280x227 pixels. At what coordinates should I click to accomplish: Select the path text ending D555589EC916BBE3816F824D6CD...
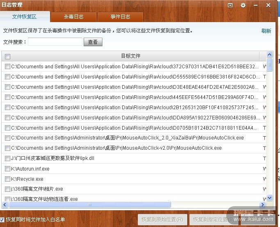coord(135,77)
